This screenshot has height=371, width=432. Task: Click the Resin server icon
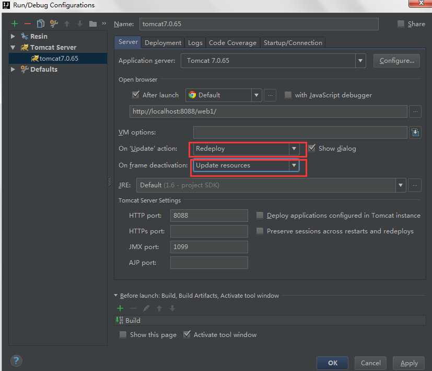pyautogui.click(x=25, y=36)
